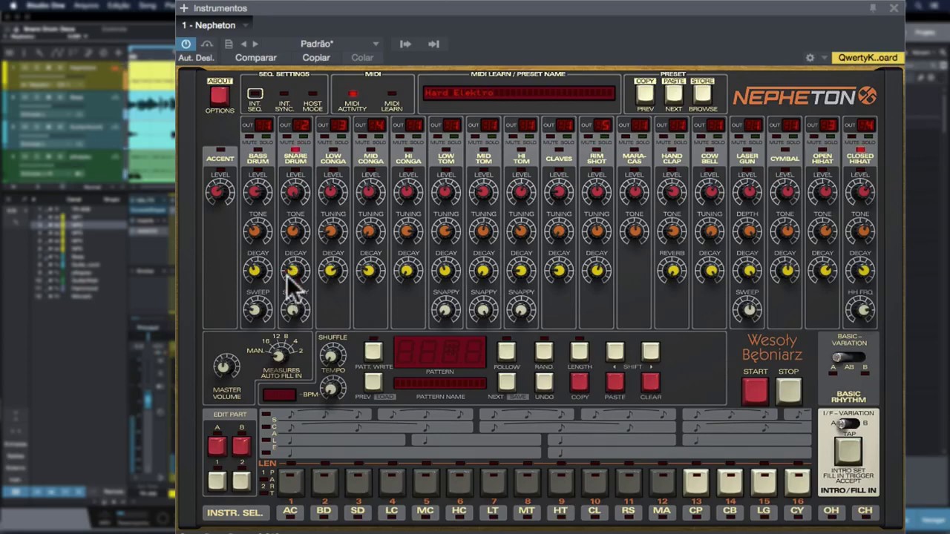The width and height of the screenshot is (950, 534).
Task: Click the preset Store/Browse button
Action: (702, 93)
